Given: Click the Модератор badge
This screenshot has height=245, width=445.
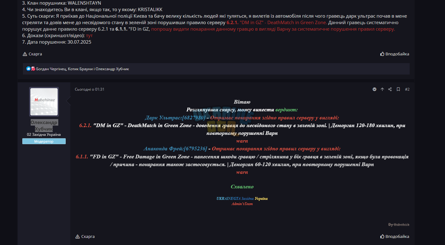Looking at the screenshot, I should pos(44,141).
